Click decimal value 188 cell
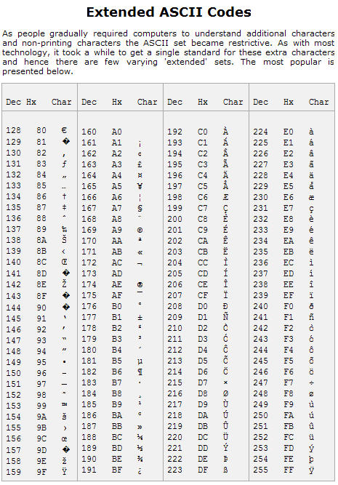The width and height of the screenshot is (338, 485). 89,437
